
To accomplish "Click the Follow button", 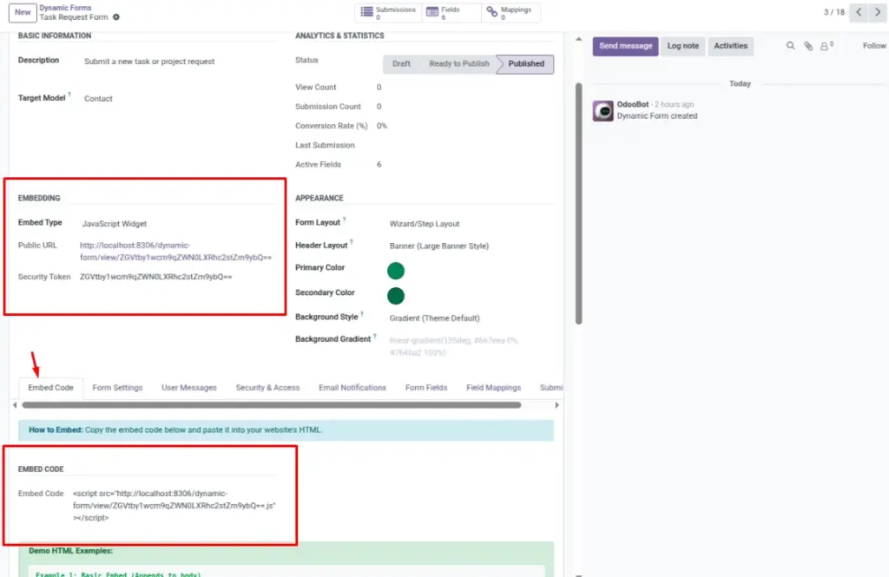I will pyautogui.click(x=873, y=46).
